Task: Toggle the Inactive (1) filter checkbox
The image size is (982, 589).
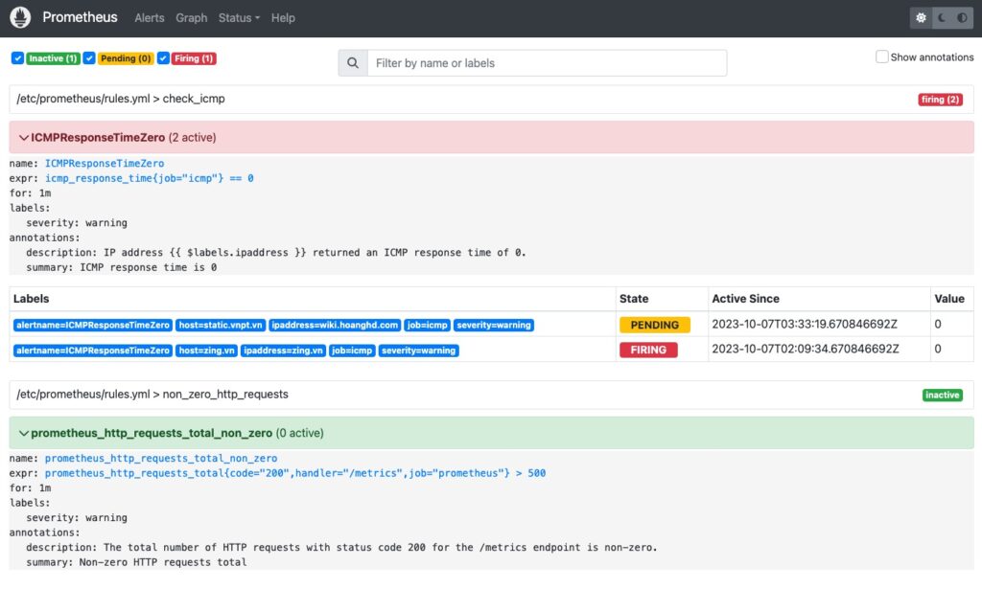Action: coord(17,58)
